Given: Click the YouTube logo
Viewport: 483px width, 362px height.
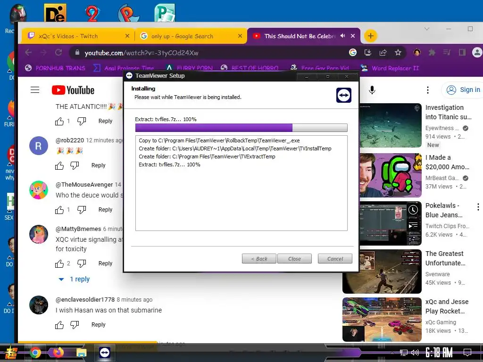Looking at the screenshot, I should 73,90.
